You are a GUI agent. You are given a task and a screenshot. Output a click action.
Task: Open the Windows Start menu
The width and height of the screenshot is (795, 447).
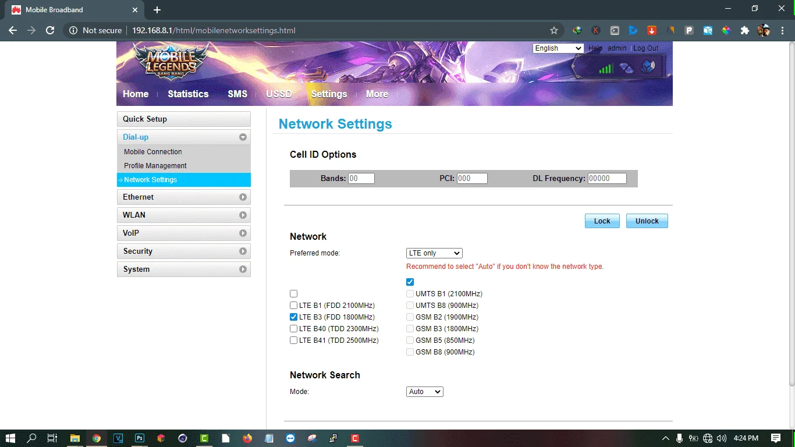point(10,438)
